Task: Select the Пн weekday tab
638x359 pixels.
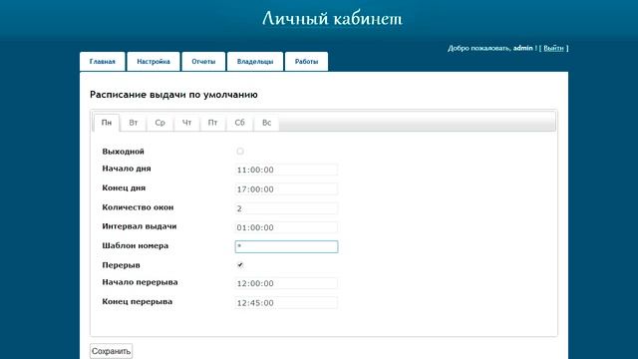Action: (x=107, y=123)
